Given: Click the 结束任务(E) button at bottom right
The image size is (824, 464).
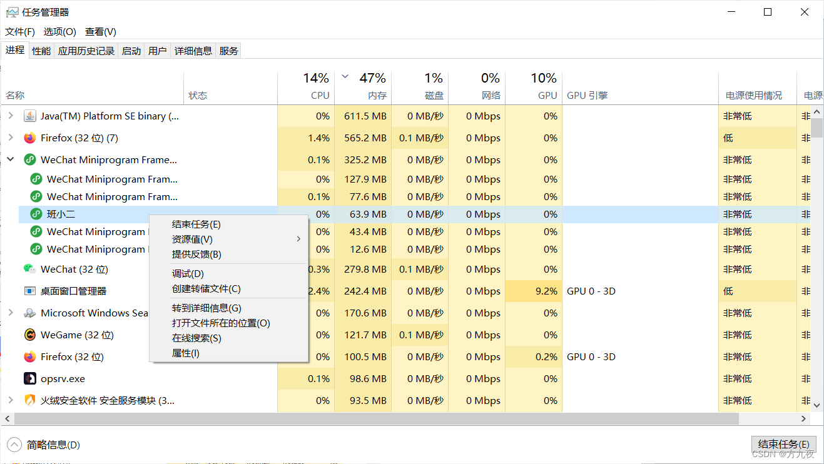Looking at the screenshot, I should click(784, 444).
